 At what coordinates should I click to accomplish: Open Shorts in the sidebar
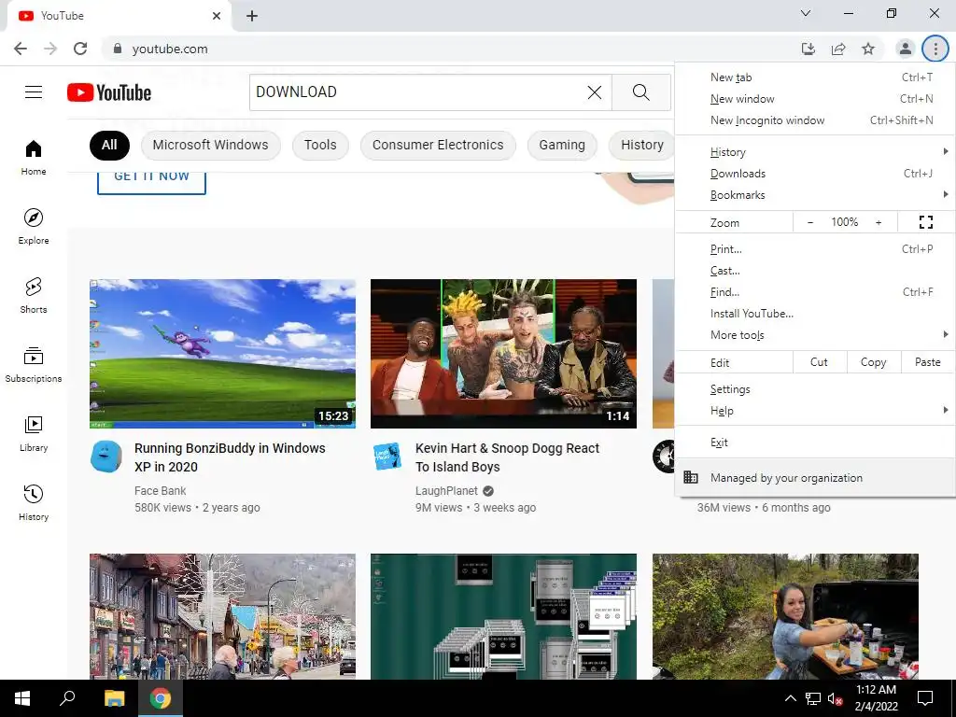34,295
